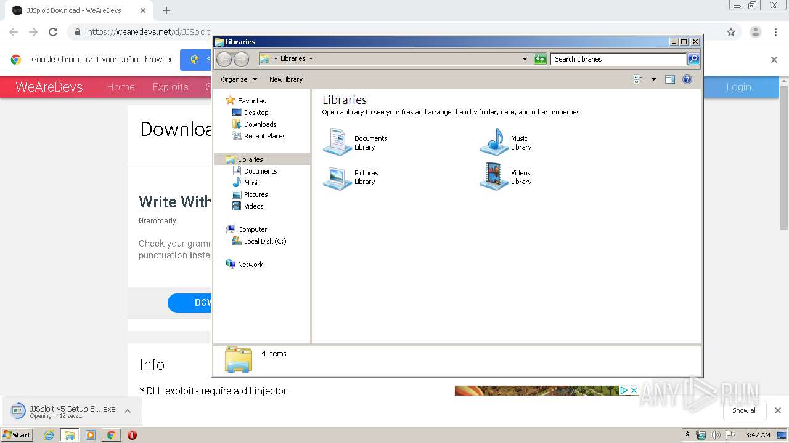The width and height of the screenshot is (789, 443).
Task: Open the JJSploit download item options arrow
Action: 128,411
